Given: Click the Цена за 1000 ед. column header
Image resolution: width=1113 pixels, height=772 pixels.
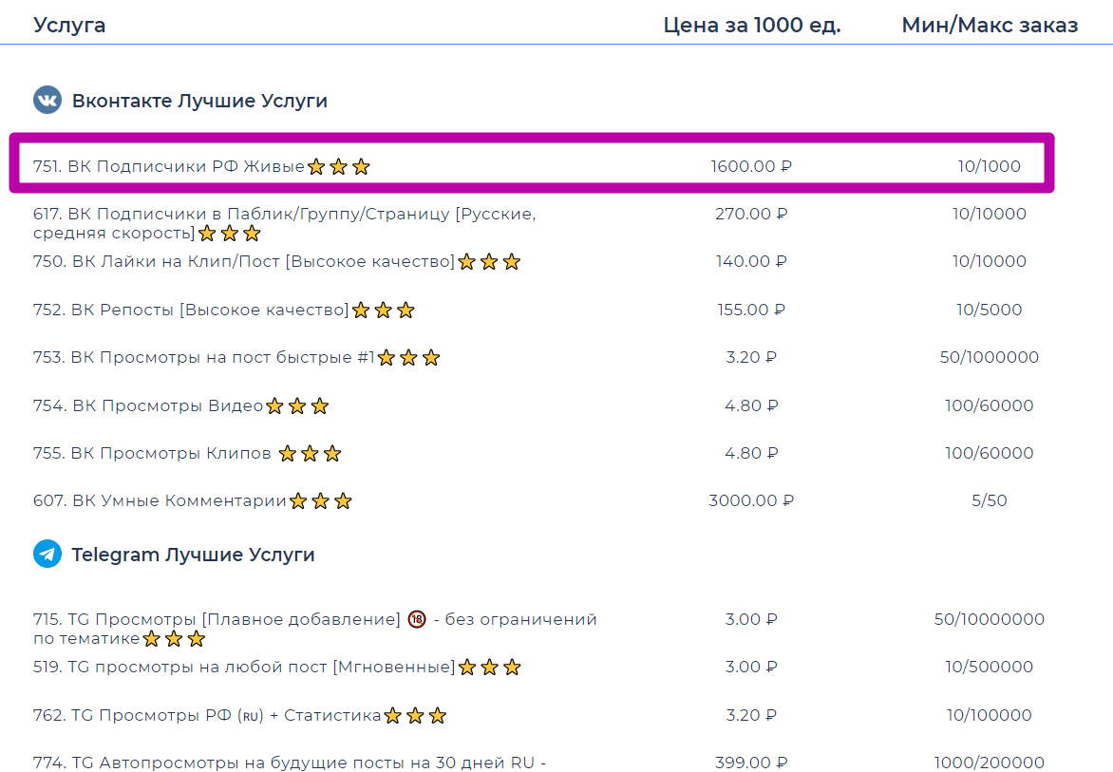Looking at the screenshot, I should tap(751, 26).
